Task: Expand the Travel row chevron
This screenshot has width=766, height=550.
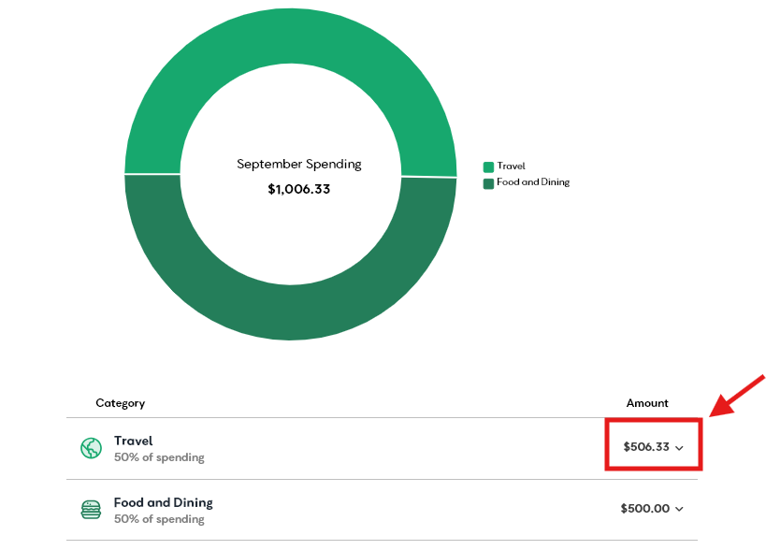Action: (x=680, y=448)
